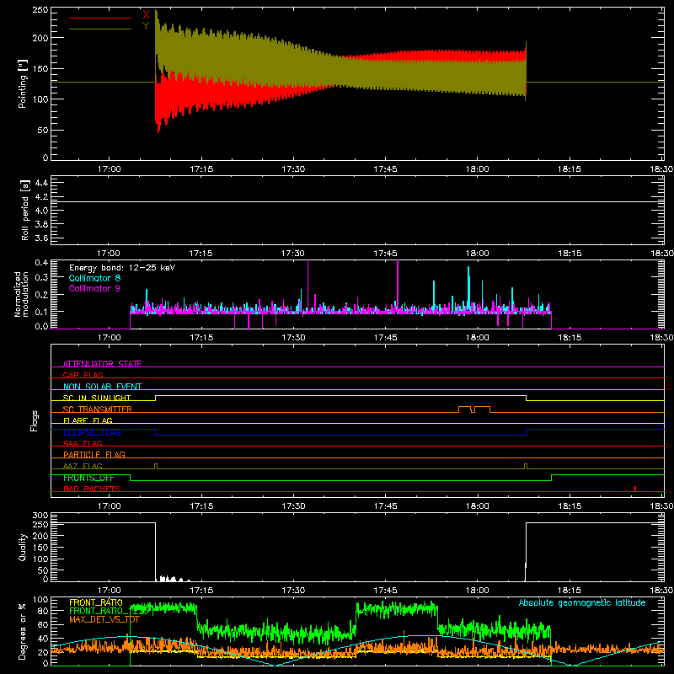Click the ECLIPSE_FLAG label
The height and width of the screenshot is (674, 674).
92,432
